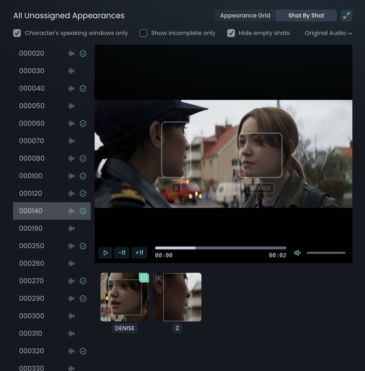Select shot 000310
The width and height of the screenshot is (365, 371).
tap(52, 333)
